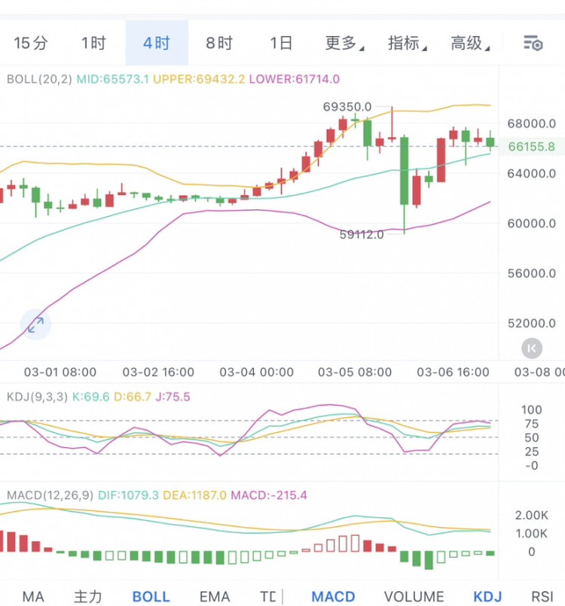
Task: Click the MACD(12,26,9) indicator label
Action: point(50,495)
